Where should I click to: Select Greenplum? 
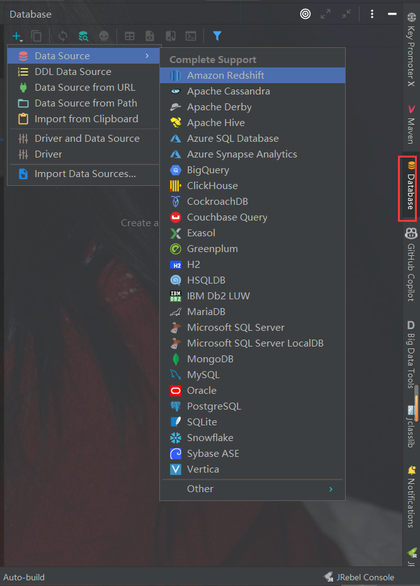(253, 248)
